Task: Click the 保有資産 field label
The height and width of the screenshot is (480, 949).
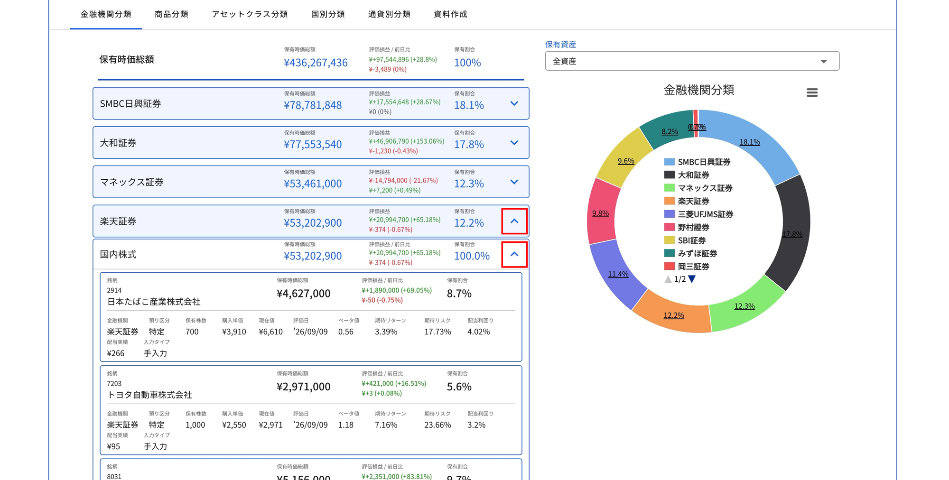Action: [560, 45]
